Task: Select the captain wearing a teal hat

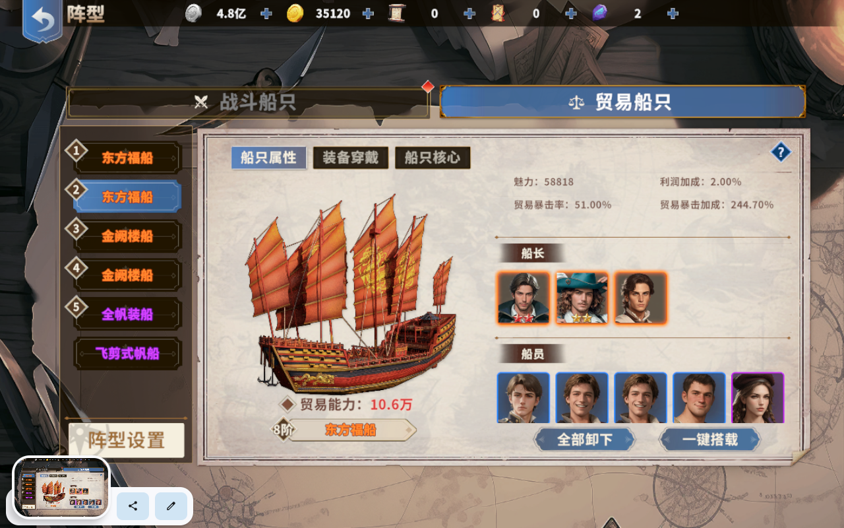Action: coord(582,298)
